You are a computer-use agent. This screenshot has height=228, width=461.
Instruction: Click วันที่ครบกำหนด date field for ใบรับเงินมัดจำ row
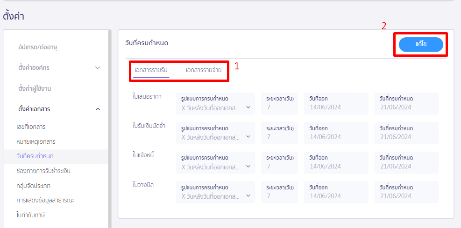coord(407,133)
